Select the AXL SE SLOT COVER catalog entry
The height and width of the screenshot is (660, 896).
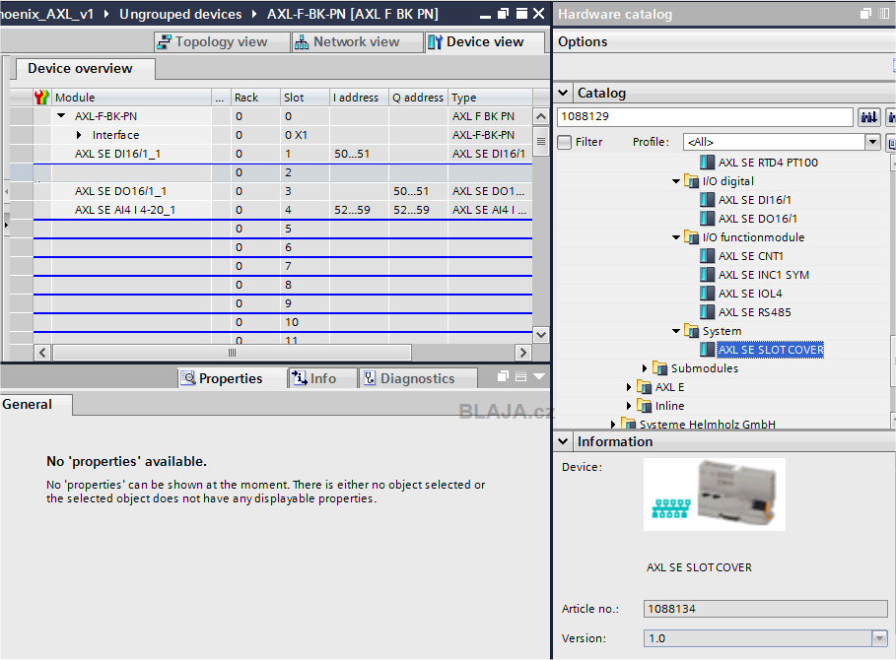click(770, 350)
